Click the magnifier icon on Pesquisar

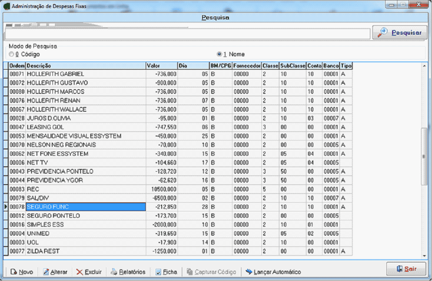pyautogui.click(x=382, y=33)
